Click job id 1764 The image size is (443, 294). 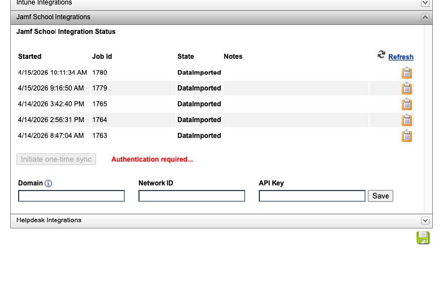[99, 120]
